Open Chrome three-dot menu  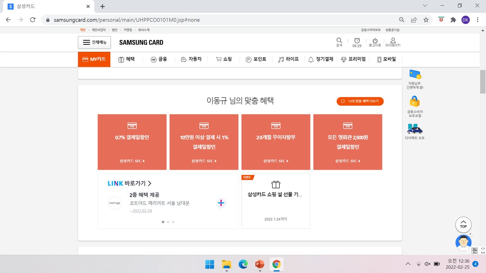(x=478, y=20)
